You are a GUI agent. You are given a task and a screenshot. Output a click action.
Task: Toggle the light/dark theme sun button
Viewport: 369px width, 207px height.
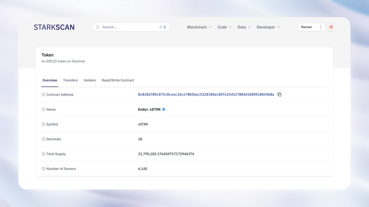[x=331, y=27]
